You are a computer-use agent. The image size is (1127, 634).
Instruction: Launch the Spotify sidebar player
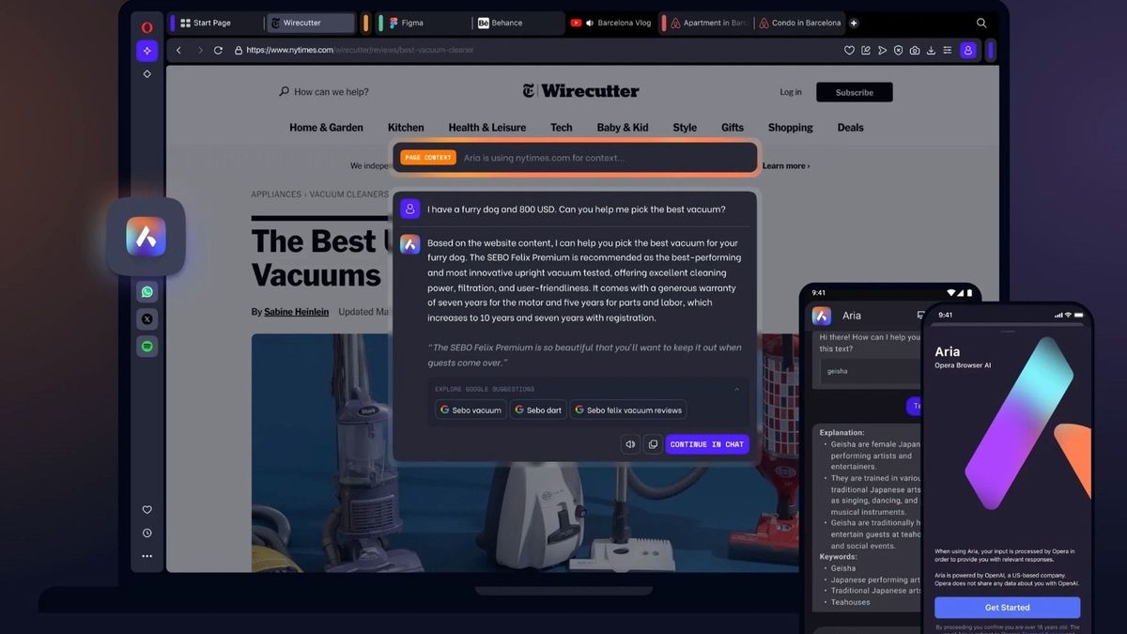tap(147, 347)
